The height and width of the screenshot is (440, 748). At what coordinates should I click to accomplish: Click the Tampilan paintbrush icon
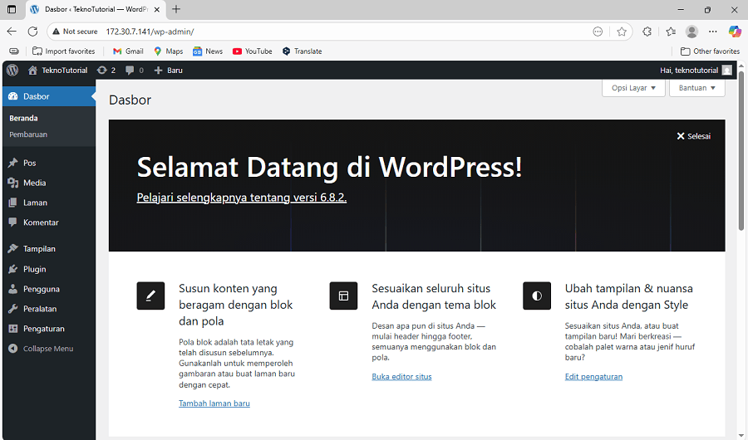pos(12,249)
